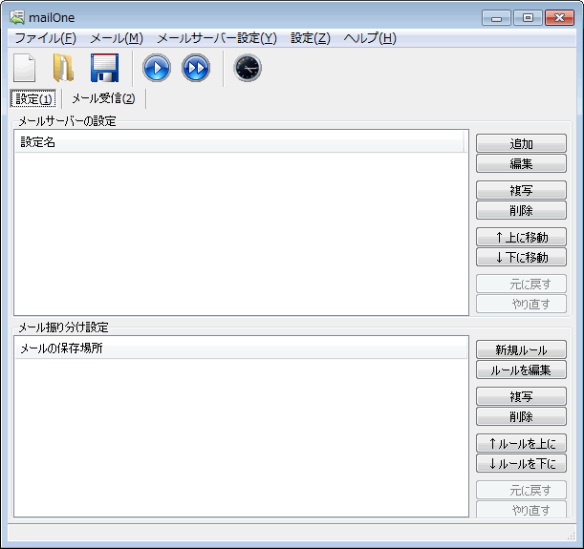Click the new blank document icon
Image resolution: width=584 pixels, height=549 pixels.
pos(25,68)
